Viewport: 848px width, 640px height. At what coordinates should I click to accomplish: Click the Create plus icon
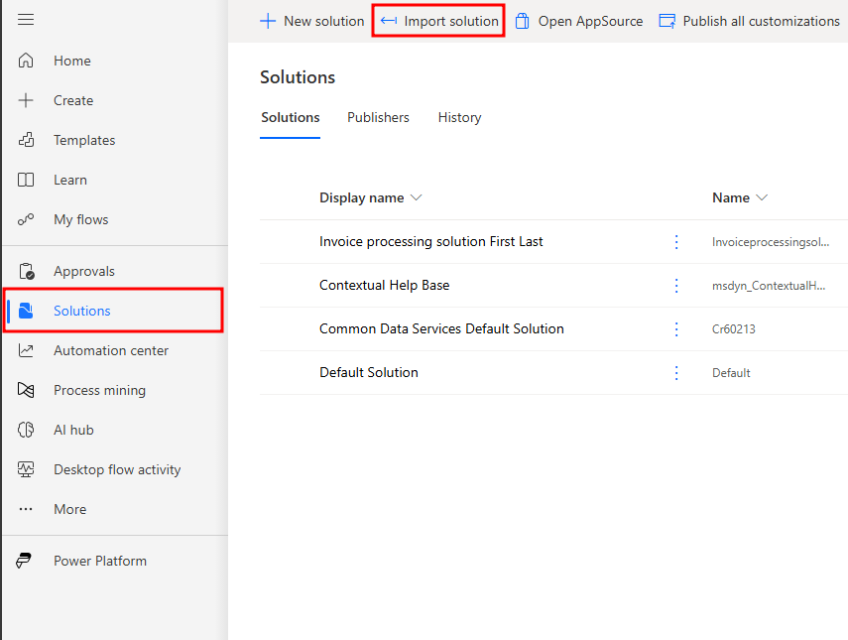(26, 100)
